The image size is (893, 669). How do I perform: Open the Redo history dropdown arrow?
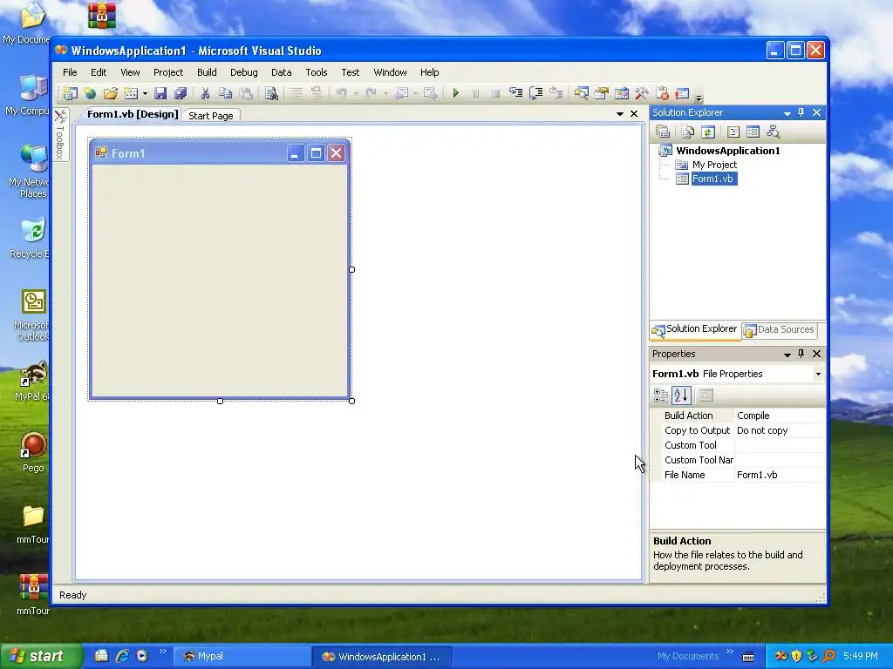pos(385,93)
